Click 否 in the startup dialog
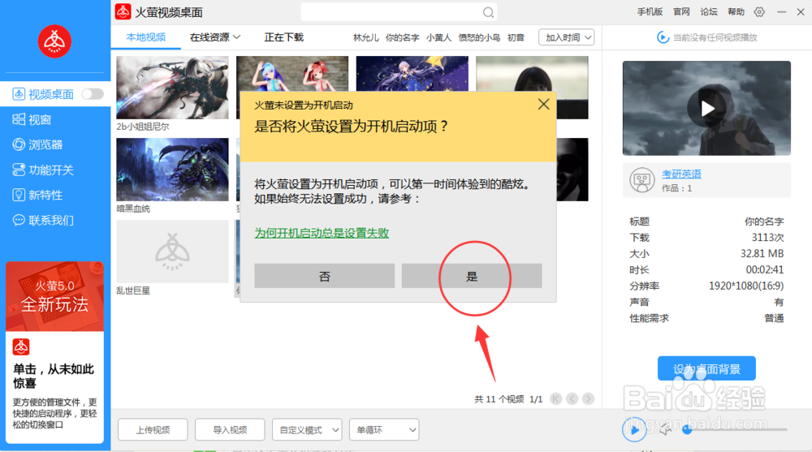 coord(324,276)
